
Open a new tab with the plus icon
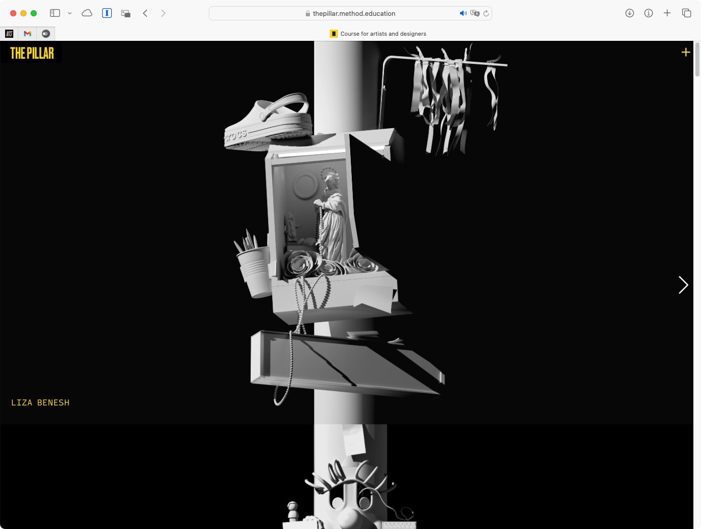tap(667, 13)
